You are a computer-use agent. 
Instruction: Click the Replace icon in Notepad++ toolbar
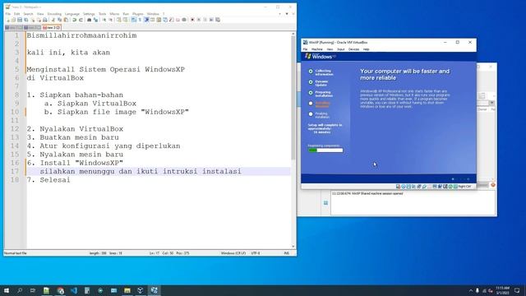click(x=95, y=20)
